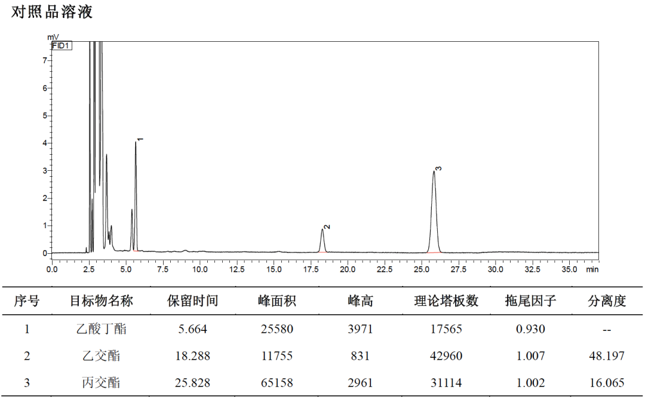Click plate number 31114
Viewport: 645px width, 399px height.
click(x=446, y=383)
